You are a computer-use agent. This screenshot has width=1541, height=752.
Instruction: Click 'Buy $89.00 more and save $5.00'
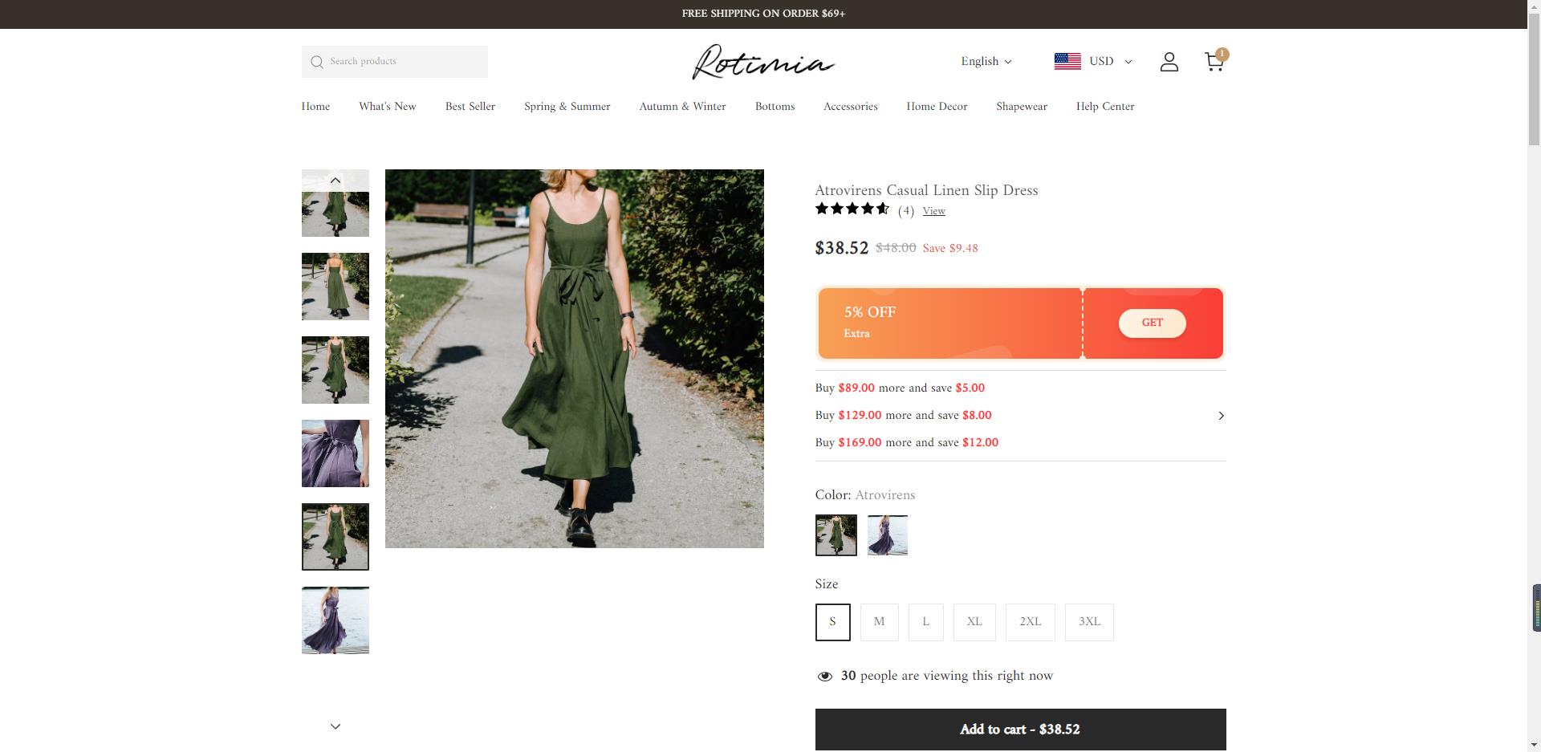[x=900, y=388]
